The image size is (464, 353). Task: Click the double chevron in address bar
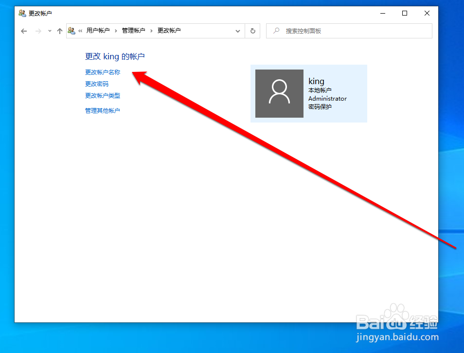(x=80, y=31)
